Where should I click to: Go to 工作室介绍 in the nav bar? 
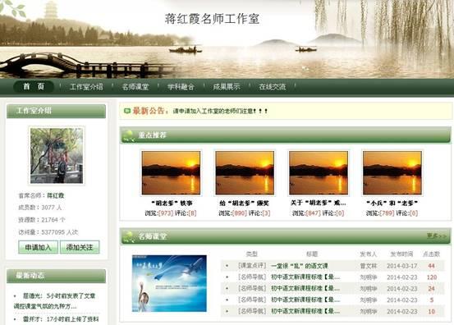coord(86,87)
